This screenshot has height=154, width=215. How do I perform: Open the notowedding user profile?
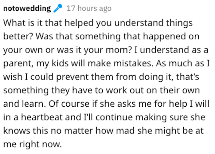27,8
